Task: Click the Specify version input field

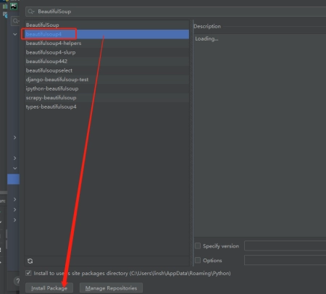Action: (x=285, y=245)
